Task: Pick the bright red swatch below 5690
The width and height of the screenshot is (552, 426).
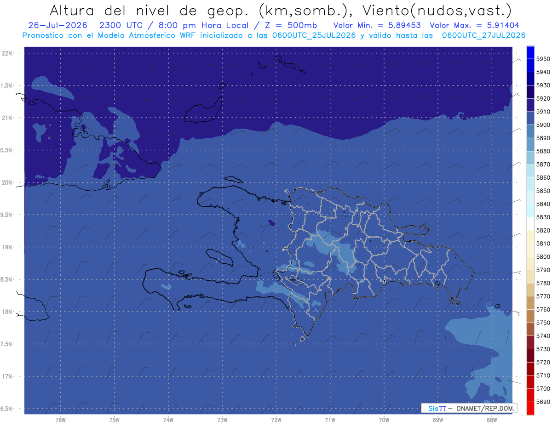Action: [x=530, y=408]
